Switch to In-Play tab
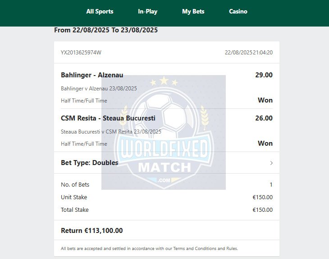This screenshot has width=329, height=259. tap(147, 11)
